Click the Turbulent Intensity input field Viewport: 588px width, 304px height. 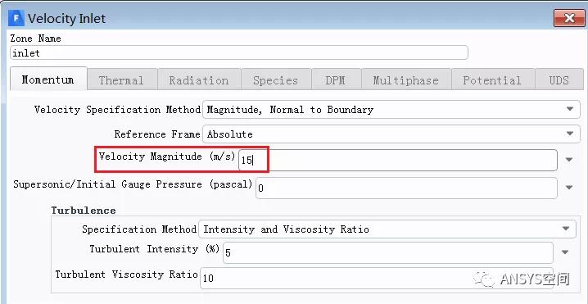pyautogui.click(x=388, y=252)
